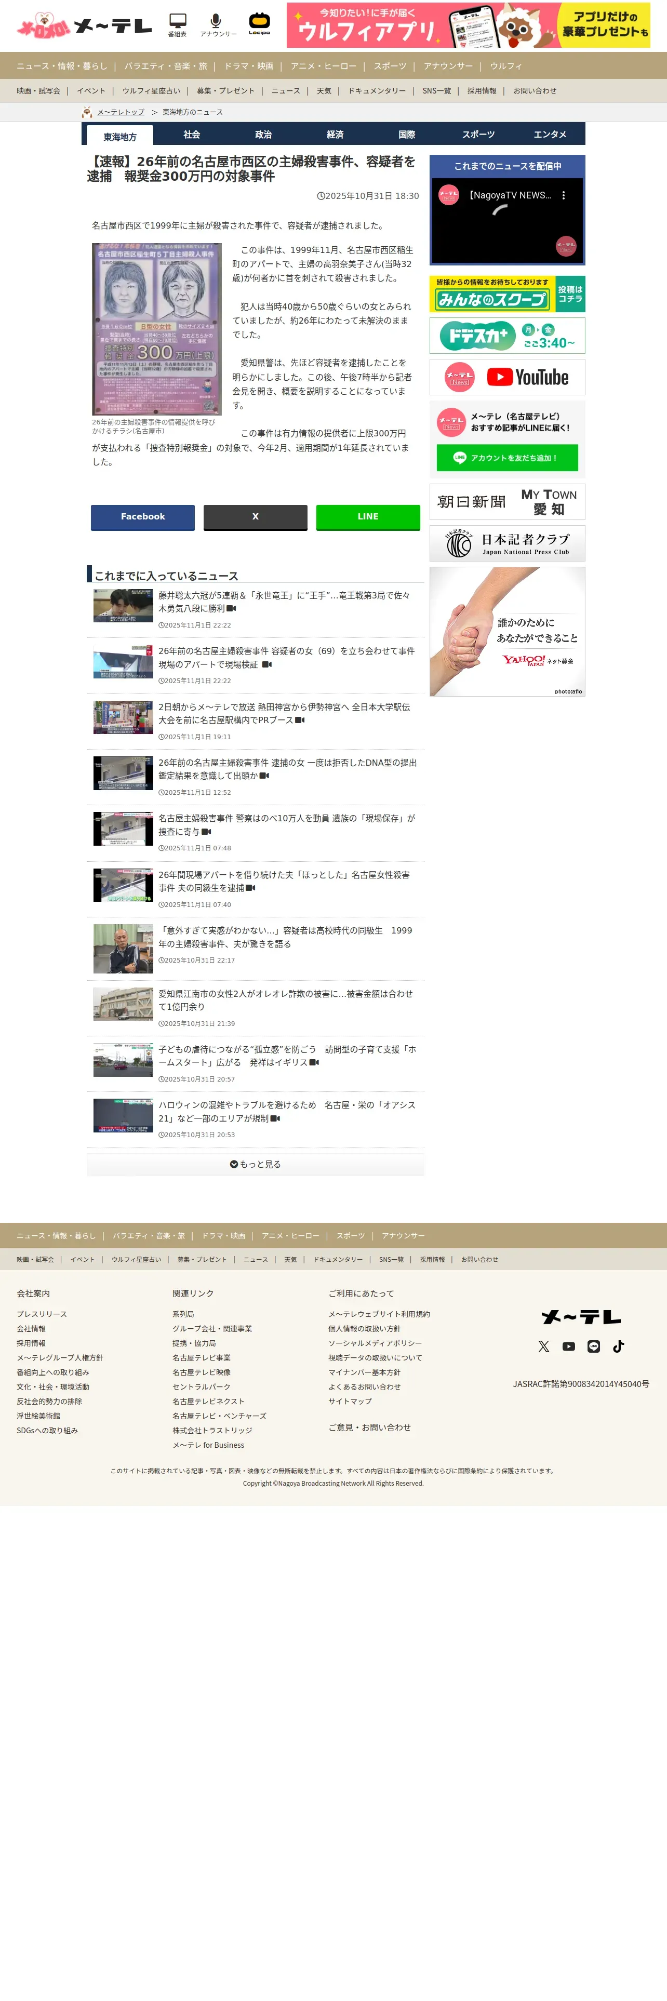Open ドキュメンタリー in footer submenu
Screen dimensions: 667x2001
click(x=338, y=1260)
